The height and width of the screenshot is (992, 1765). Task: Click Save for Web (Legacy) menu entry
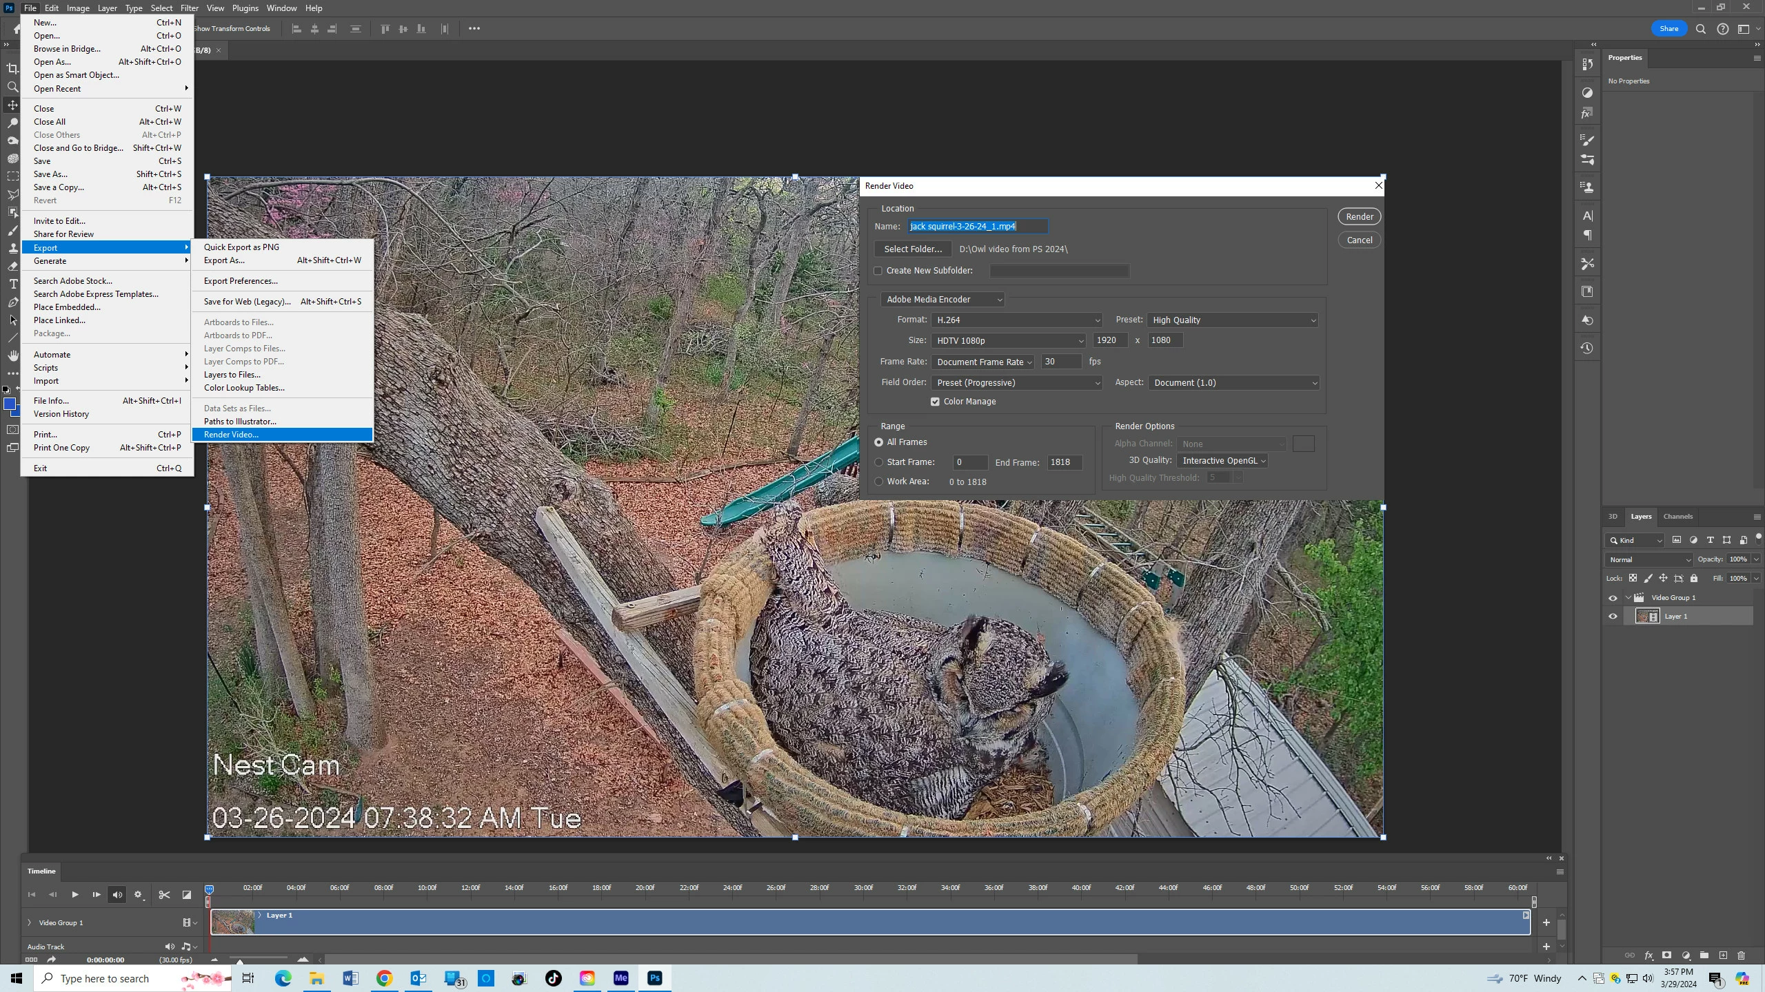247,301
